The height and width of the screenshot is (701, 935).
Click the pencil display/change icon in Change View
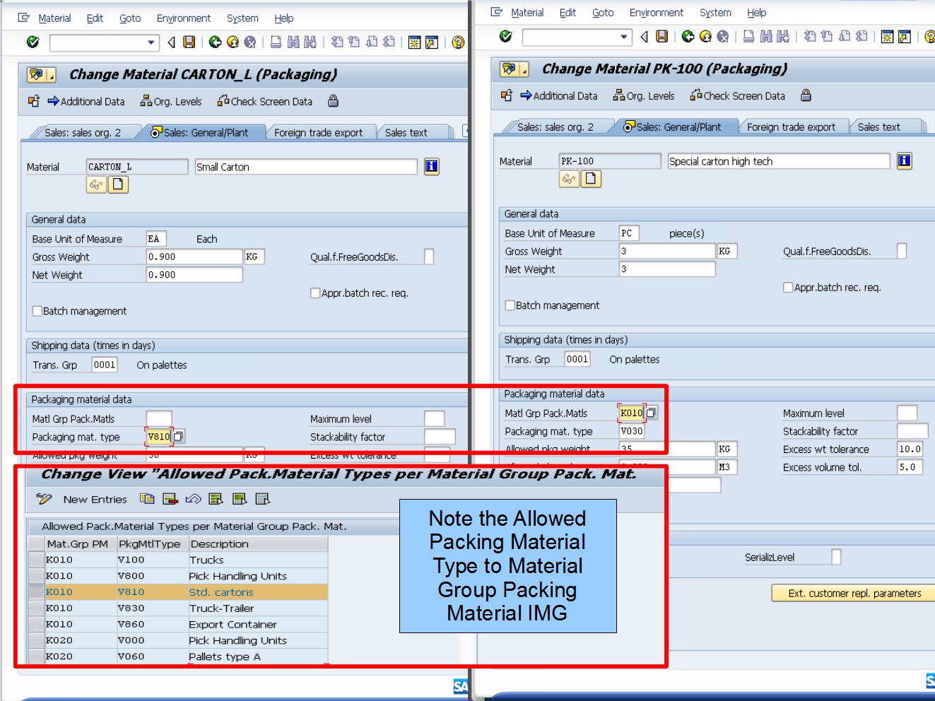pyautogui.click(x=44, y=499)
